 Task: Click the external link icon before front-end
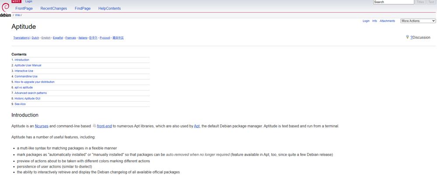(x=94, y=126)
